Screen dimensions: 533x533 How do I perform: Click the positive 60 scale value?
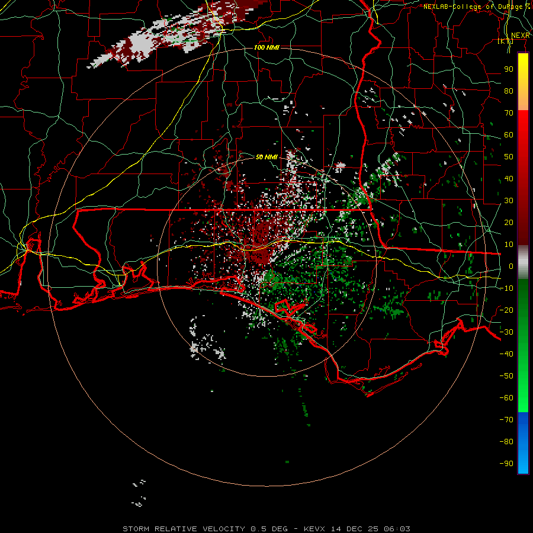coord(509,135)
